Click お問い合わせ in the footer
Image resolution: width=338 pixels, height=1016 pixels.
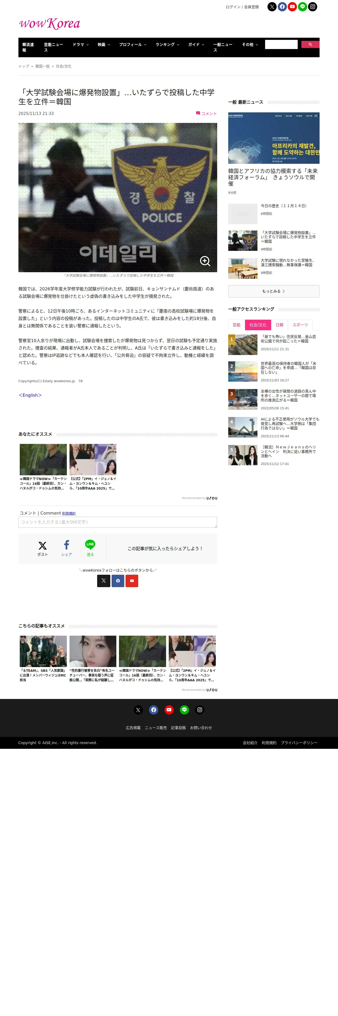click(201, 728)
